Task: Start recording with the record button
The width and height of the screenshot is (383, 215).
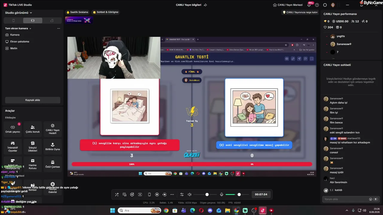Action: [157, 194]
